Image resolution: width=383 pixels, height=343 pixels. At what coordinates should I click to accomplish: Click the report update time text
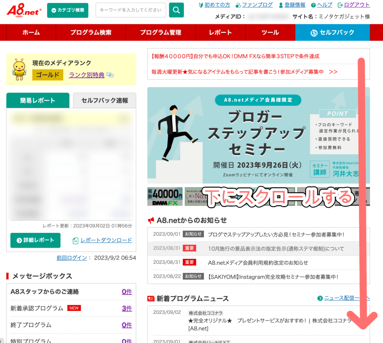click(87, 226)
